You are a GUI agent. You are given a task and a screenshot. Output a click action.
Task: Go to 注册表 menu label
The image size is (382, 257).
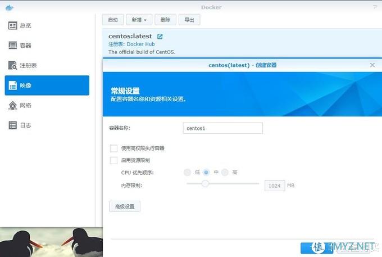point(28,66)
